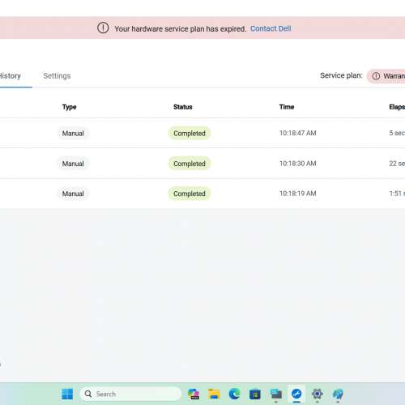The image size is (405, 405).
Task: Open the last blue taskbar icon
Action: [x=338, y=394]
